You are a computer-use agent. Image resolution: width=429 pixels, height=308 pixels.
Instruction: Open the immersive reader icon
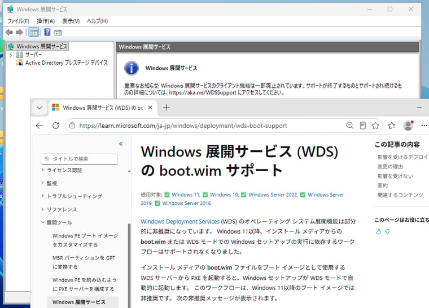(363, 126)
